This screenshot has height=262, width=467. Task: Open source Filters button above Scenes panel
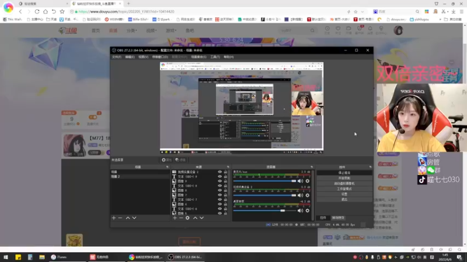[180, 160]
